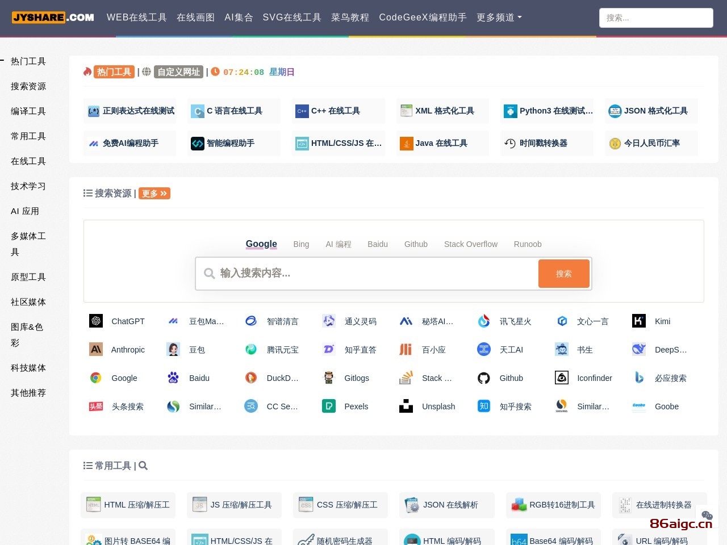Screen dimensions: 727x545
Task: Click the CC Search icon
Action: point(251,406)
